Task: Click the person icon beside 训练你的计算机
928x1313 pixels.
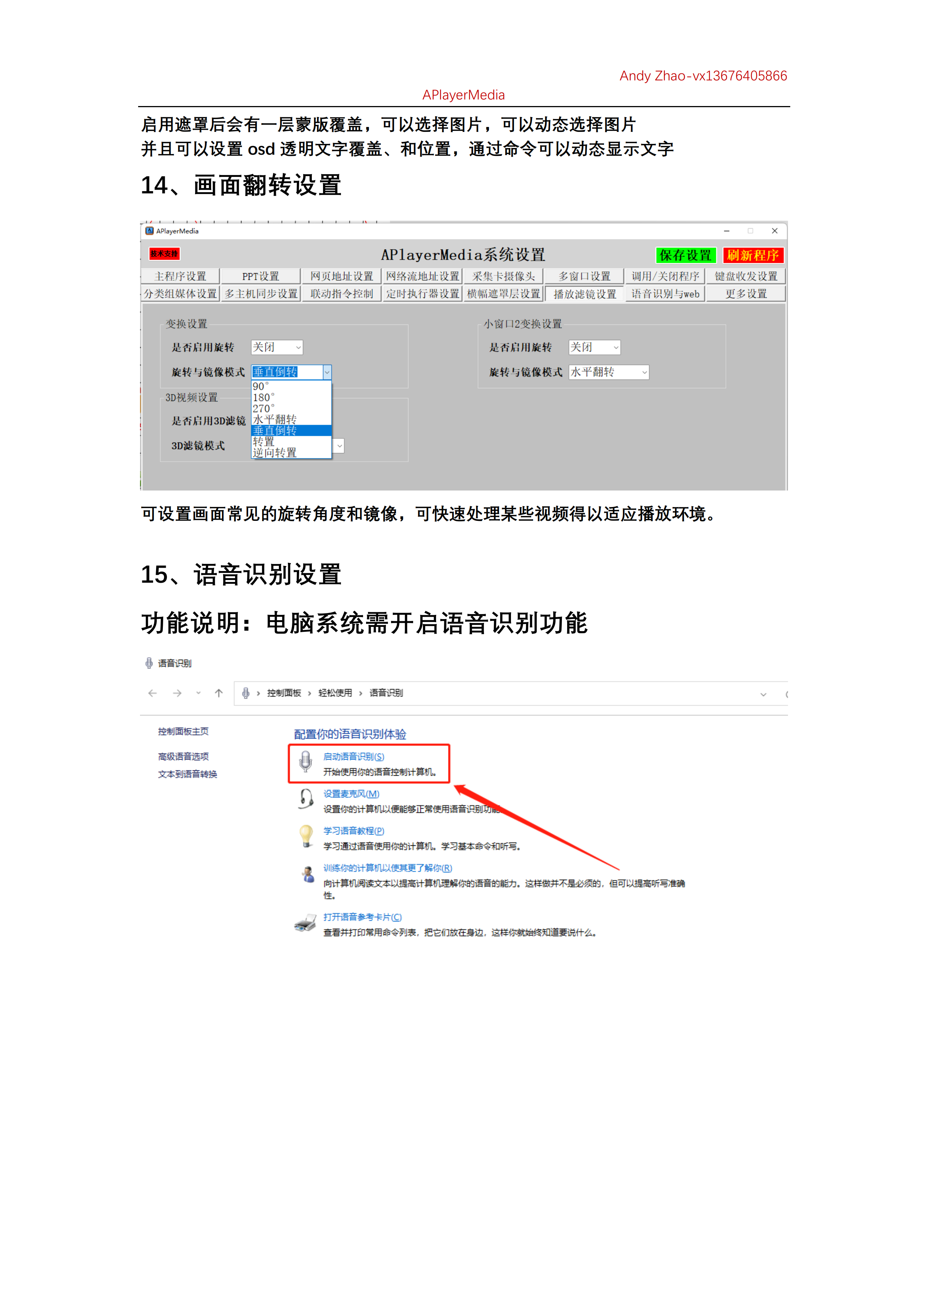Action: (308, 874)
